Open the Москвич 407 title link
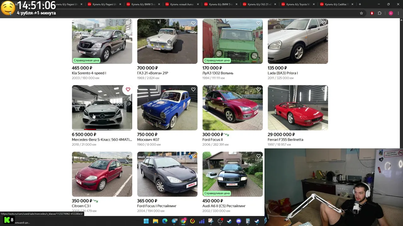This screenshot has width=403, height=226. [148, 140]
